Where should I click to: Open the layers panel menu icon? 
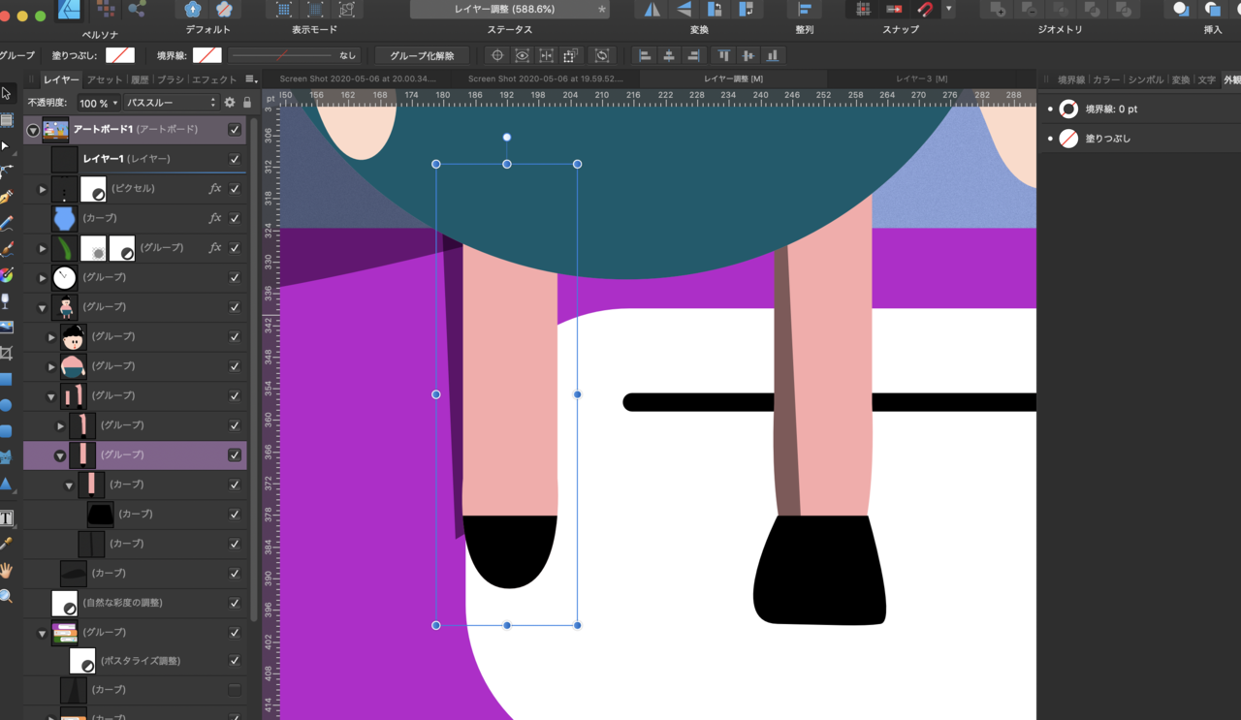250,79
